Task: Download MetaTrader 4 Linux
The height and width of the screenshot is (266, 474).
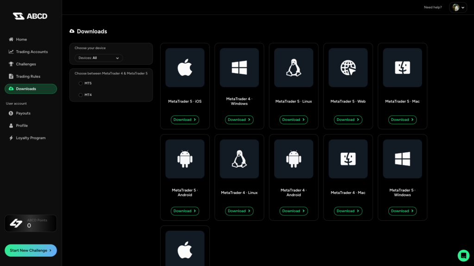Action: [x=239, y=211]
